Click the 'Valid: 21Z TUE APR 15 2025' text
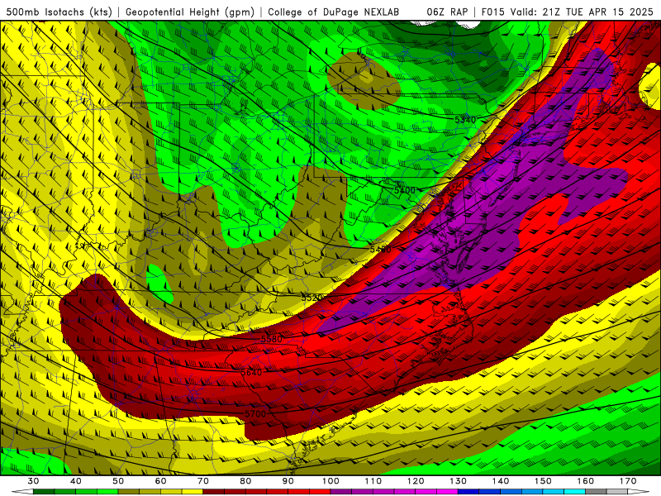Viewport: 661px width, 496px height. [x=582, y=12]
